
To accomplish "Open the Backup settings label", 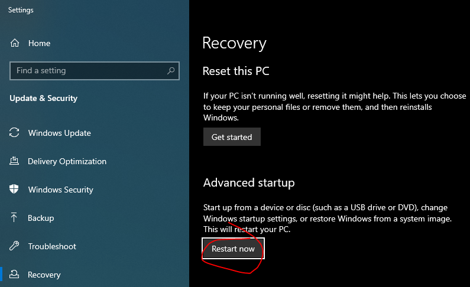I will (x=41, y=218).
